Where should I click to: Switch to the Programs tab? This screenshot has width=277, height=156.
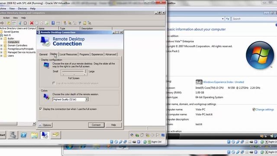(x=84, y=54)
